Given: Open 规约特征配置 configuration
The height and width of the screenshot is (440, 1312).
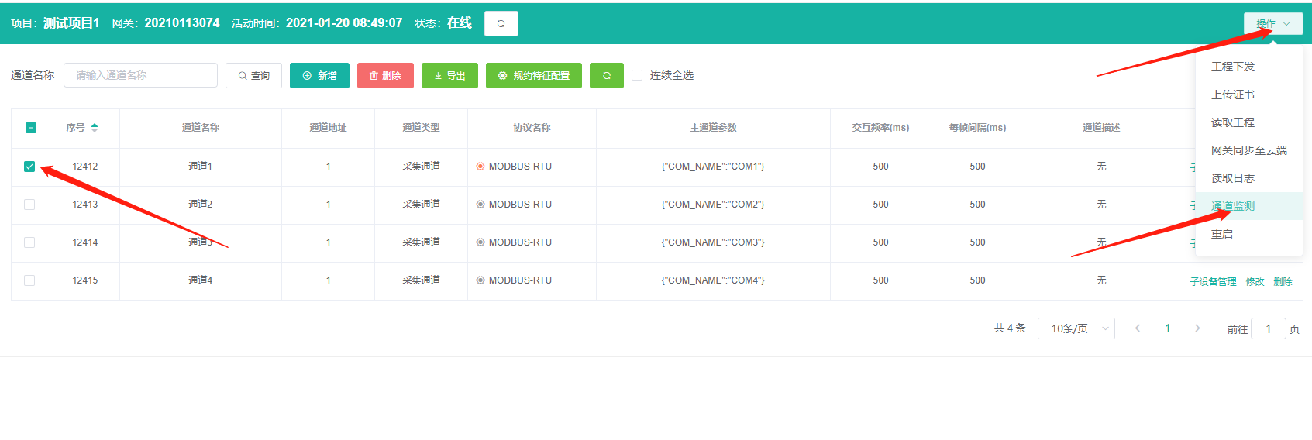Looking at the screenshot, I should click(x=533, y=76).
